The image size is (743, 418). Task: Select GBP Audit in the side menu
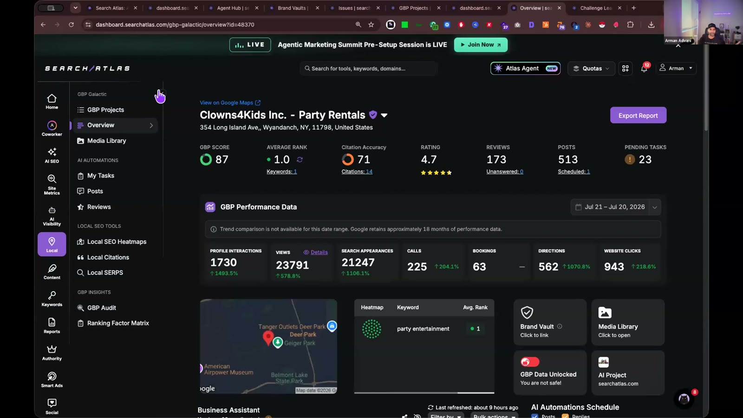pyautogui.click(x=101, y=307)
